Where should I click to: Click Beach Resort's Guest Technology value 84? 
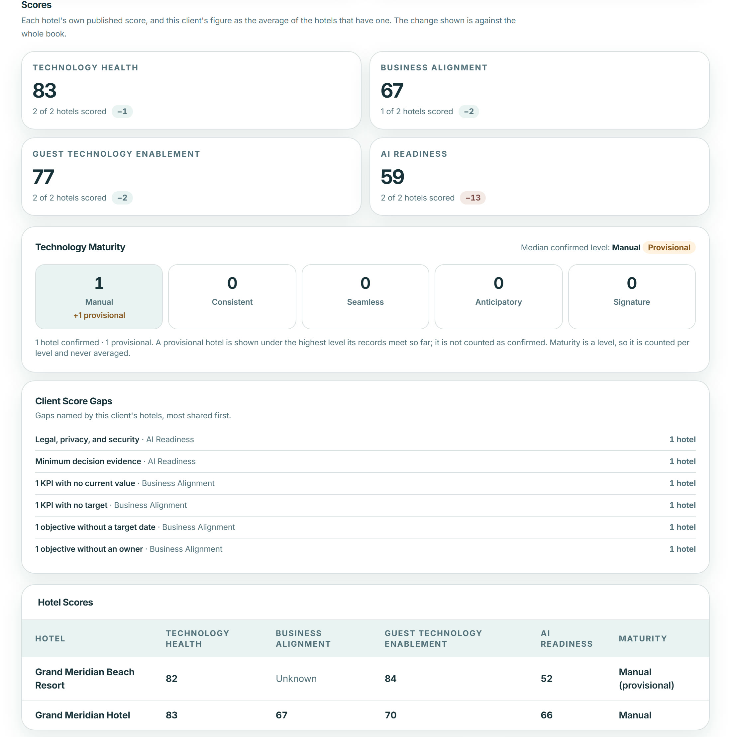pyautogui.click(x=390, y=679)
